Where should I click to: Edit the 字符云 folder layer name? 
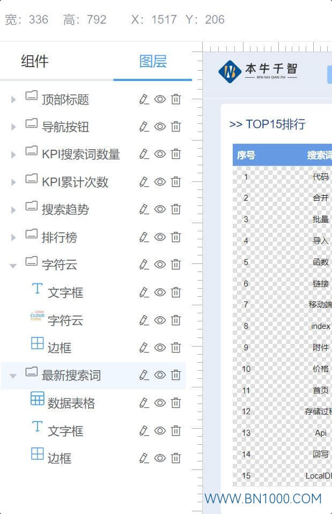144,265
